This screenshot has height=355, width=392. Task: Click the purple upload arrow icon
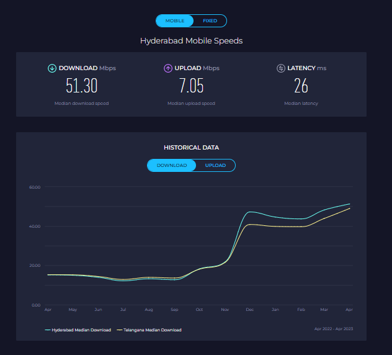[x=168, y=68]
